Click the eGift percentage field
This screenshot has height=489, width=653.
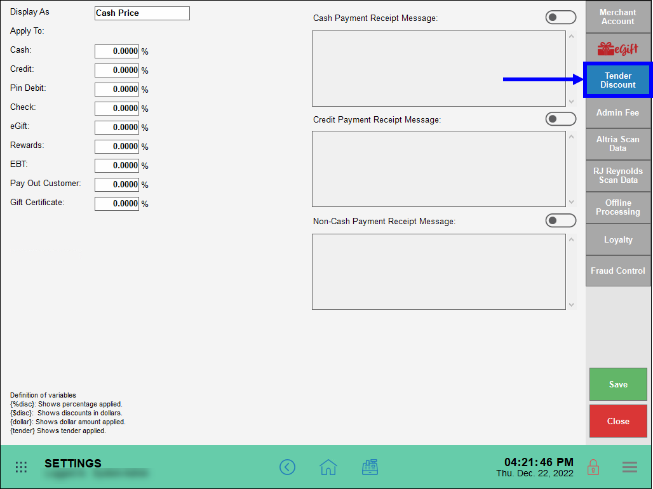point(117,128)
